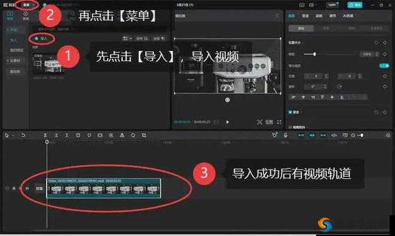Click keyframe diamond on the 旋转 row
Screen dimensions: 395x236
coord(385,87)
